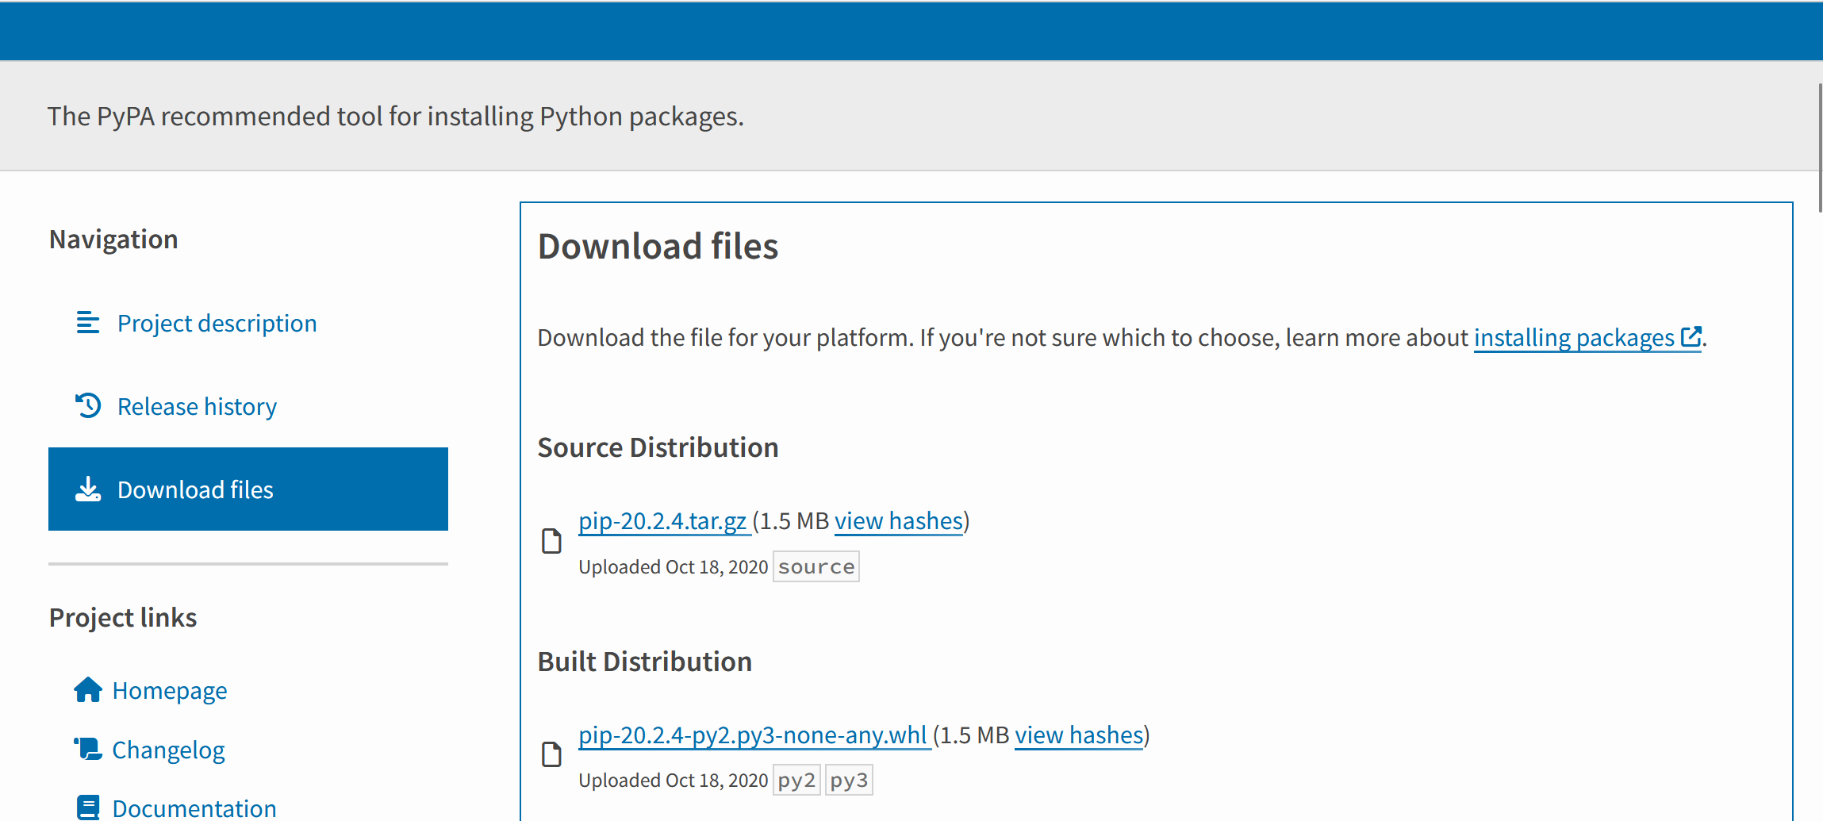The height and width of the screenshot is (821, 1823).
Task: Click the file icon beside the .whl file
Action: [x=551, y=755]
